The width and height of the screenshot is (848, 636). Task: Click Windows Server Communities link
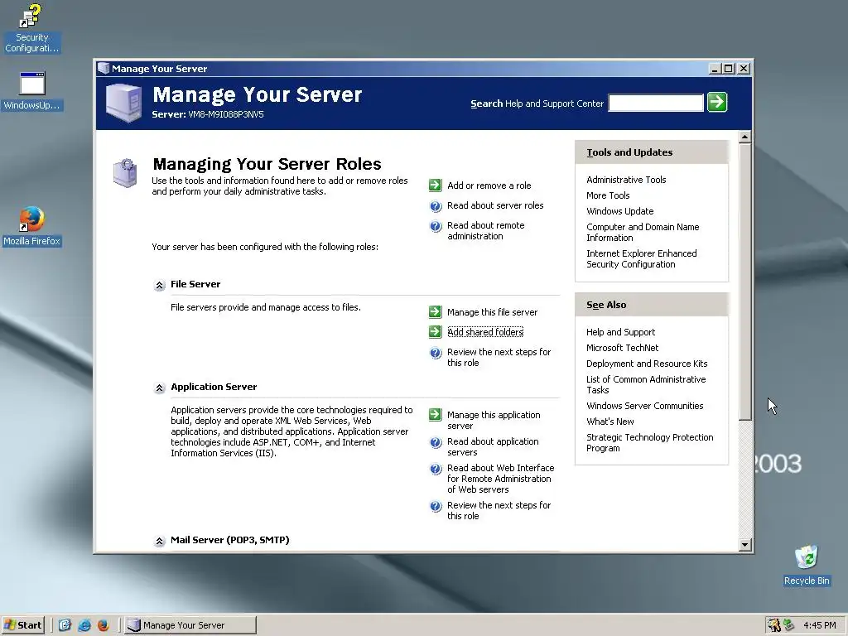point(644,406)
